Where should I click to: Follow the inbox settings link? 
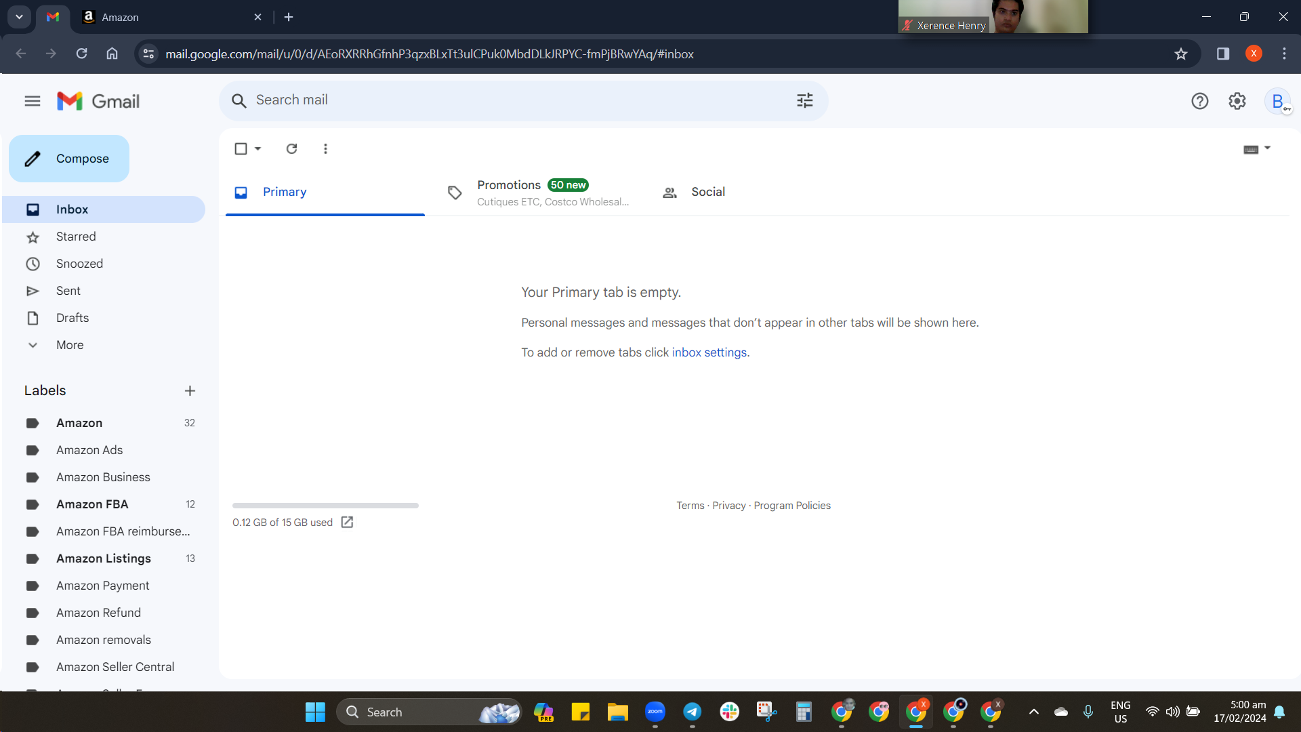[709, 352]
